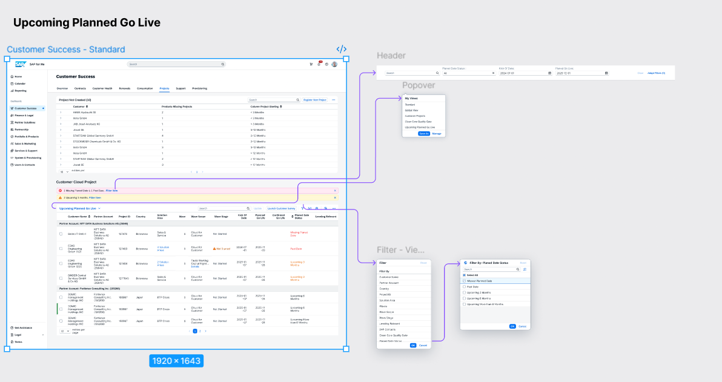Open entries per page dropdown below cloud project table
722x382 pixels.
tap(64, 331)
